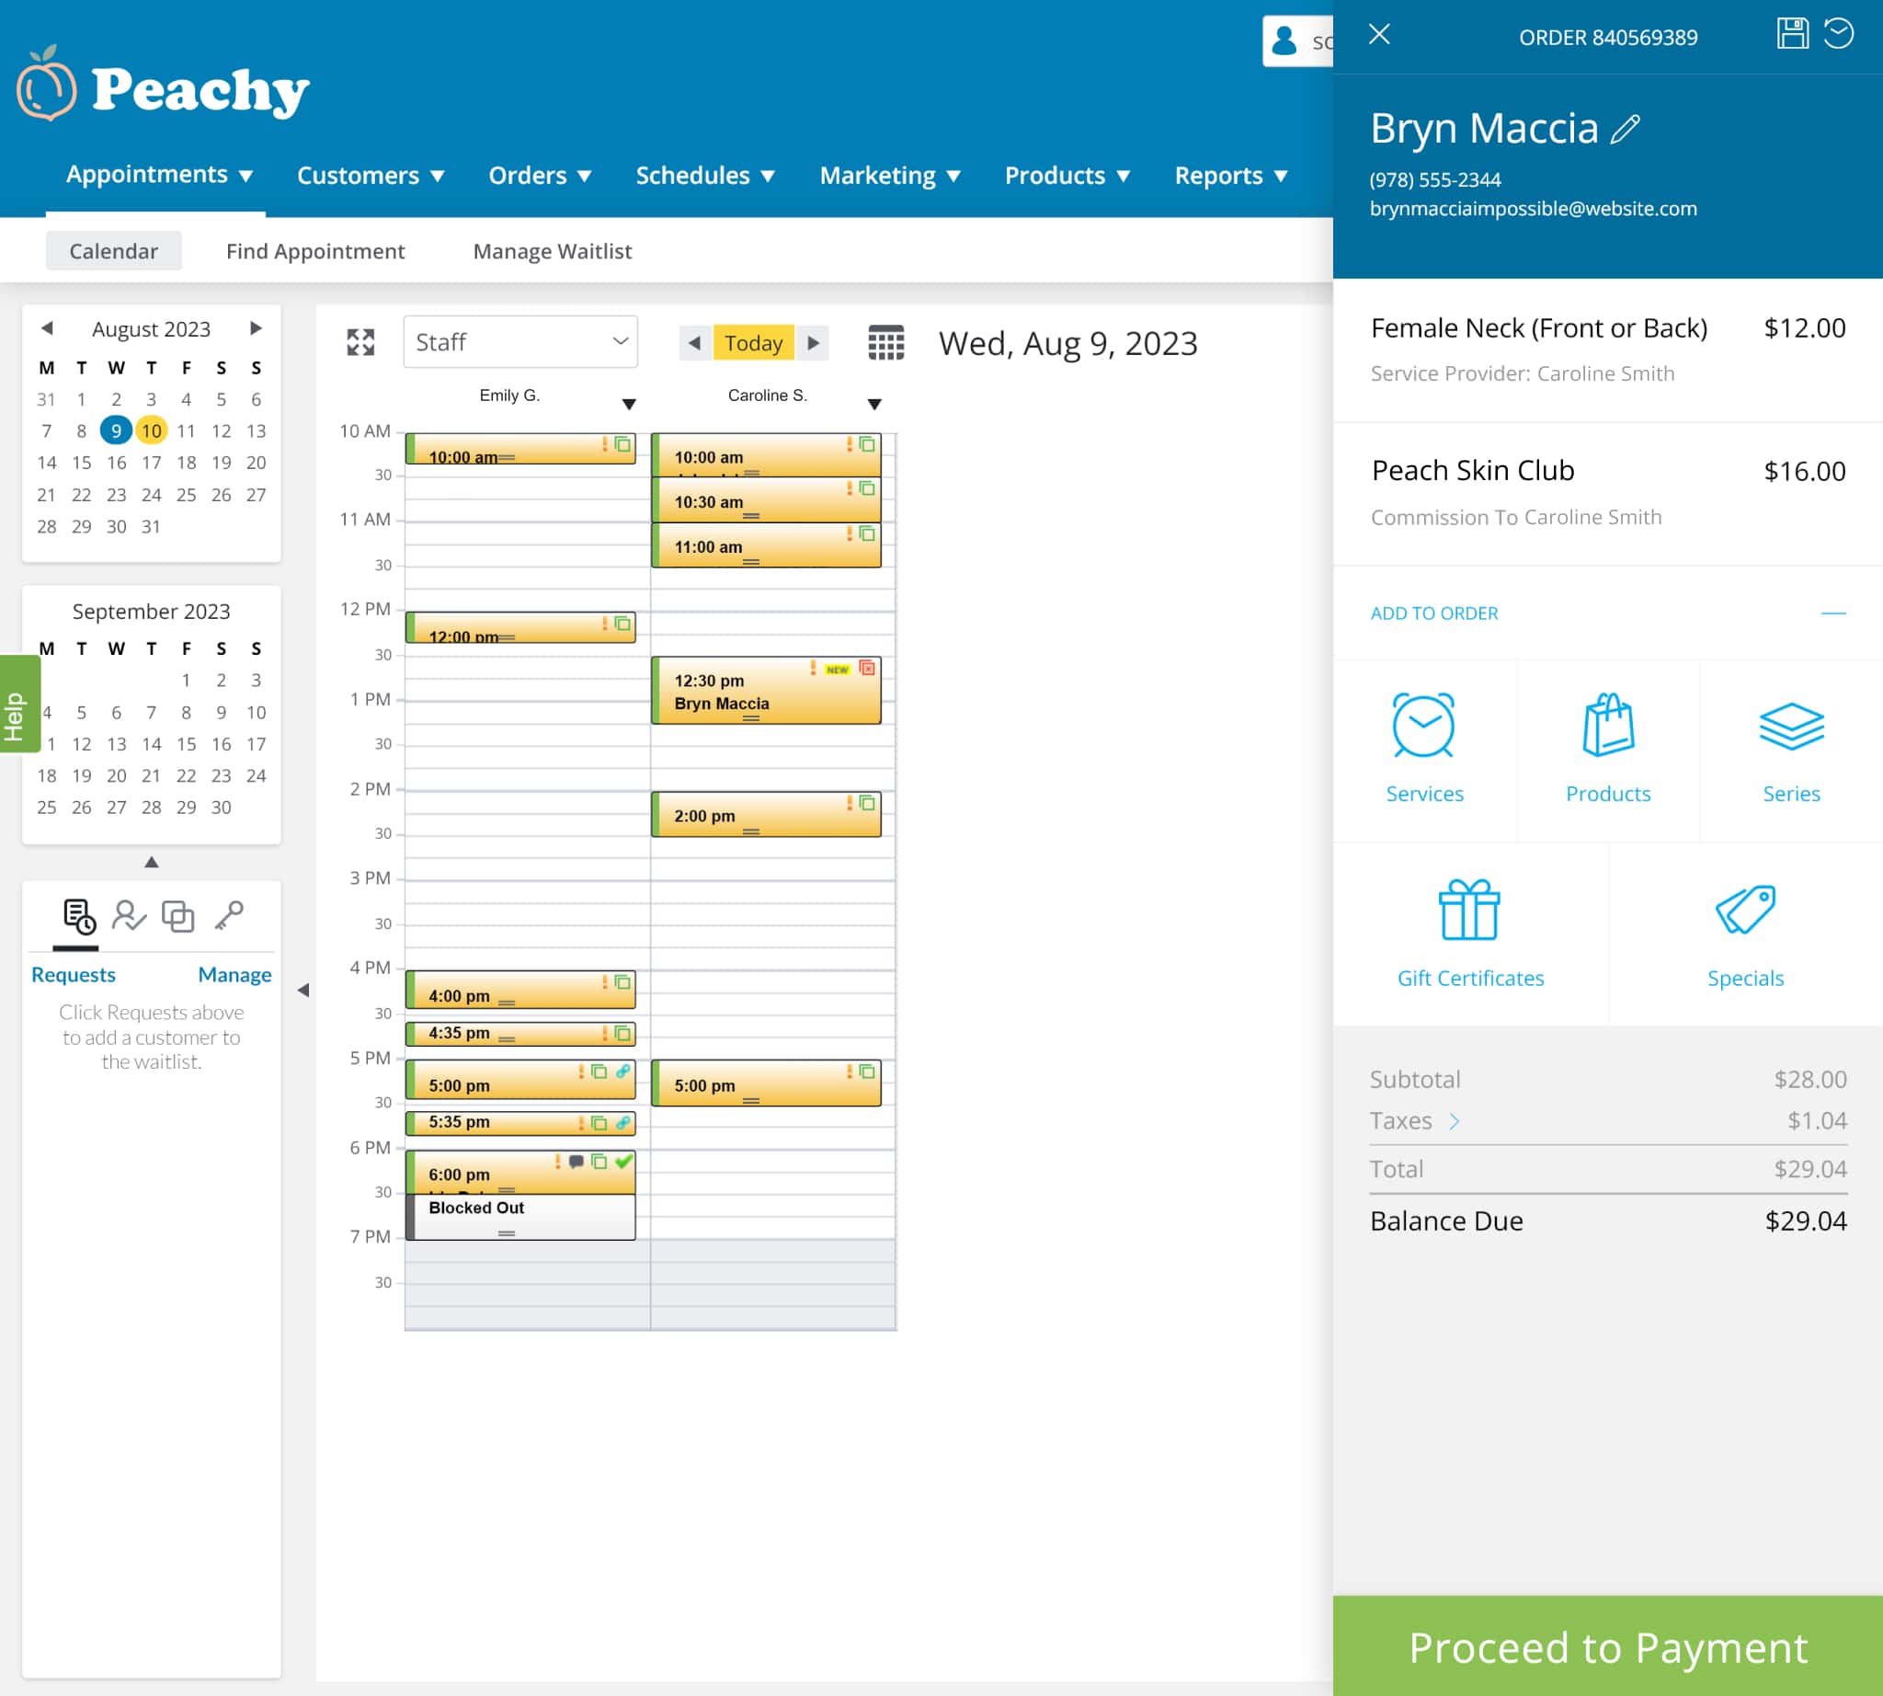This screenshot has height=1696, width=1883.
Task: Click Proceed to Payment button
Action: (1608, 1647)
